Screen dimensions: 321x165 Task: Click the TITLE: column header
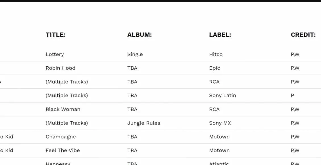(56, 35)
